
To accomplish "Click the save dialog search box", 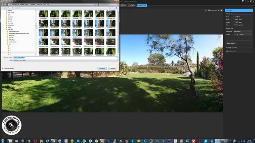I will click(108, 4).
